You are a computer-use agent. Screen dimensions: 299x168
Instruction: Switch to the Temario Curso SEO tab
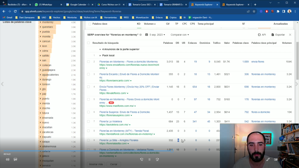142,5
